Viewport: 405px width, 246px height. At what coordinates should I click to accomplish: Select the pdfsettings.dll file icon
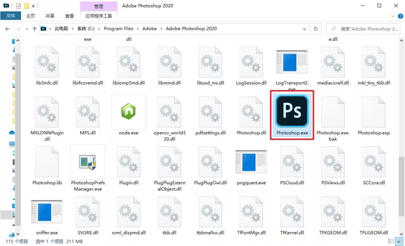pyautogui.click(x=210, y=112)
